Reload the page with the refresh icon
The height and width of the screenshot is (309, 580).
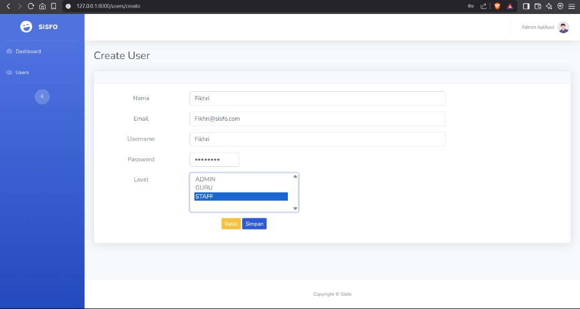coord(31,6)
